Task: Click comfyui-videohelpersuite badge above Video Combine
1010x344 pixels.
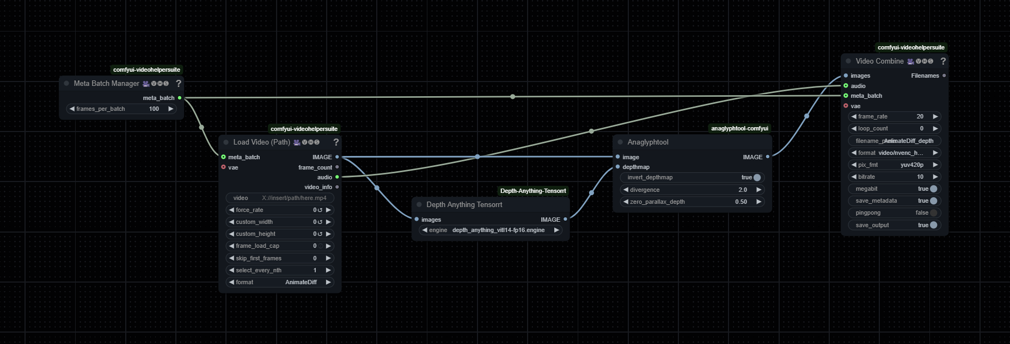Action: (x=911, y=47)
